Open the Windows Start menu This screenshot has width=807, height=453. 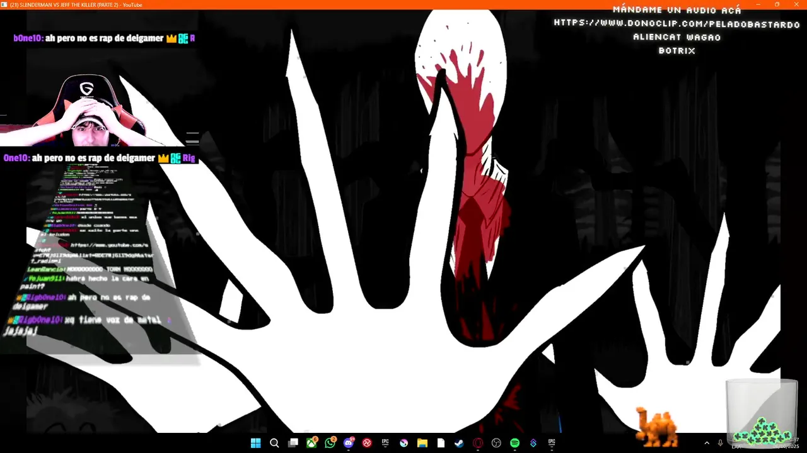point(255,443)
